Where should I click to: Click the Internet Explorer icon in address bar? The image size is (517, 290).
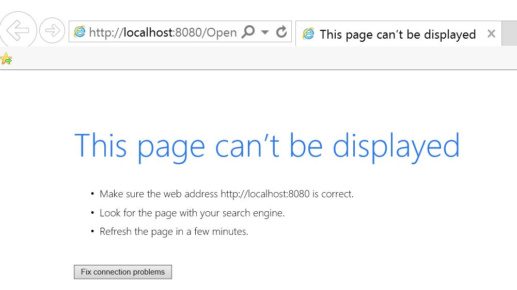tap(80, 32)
